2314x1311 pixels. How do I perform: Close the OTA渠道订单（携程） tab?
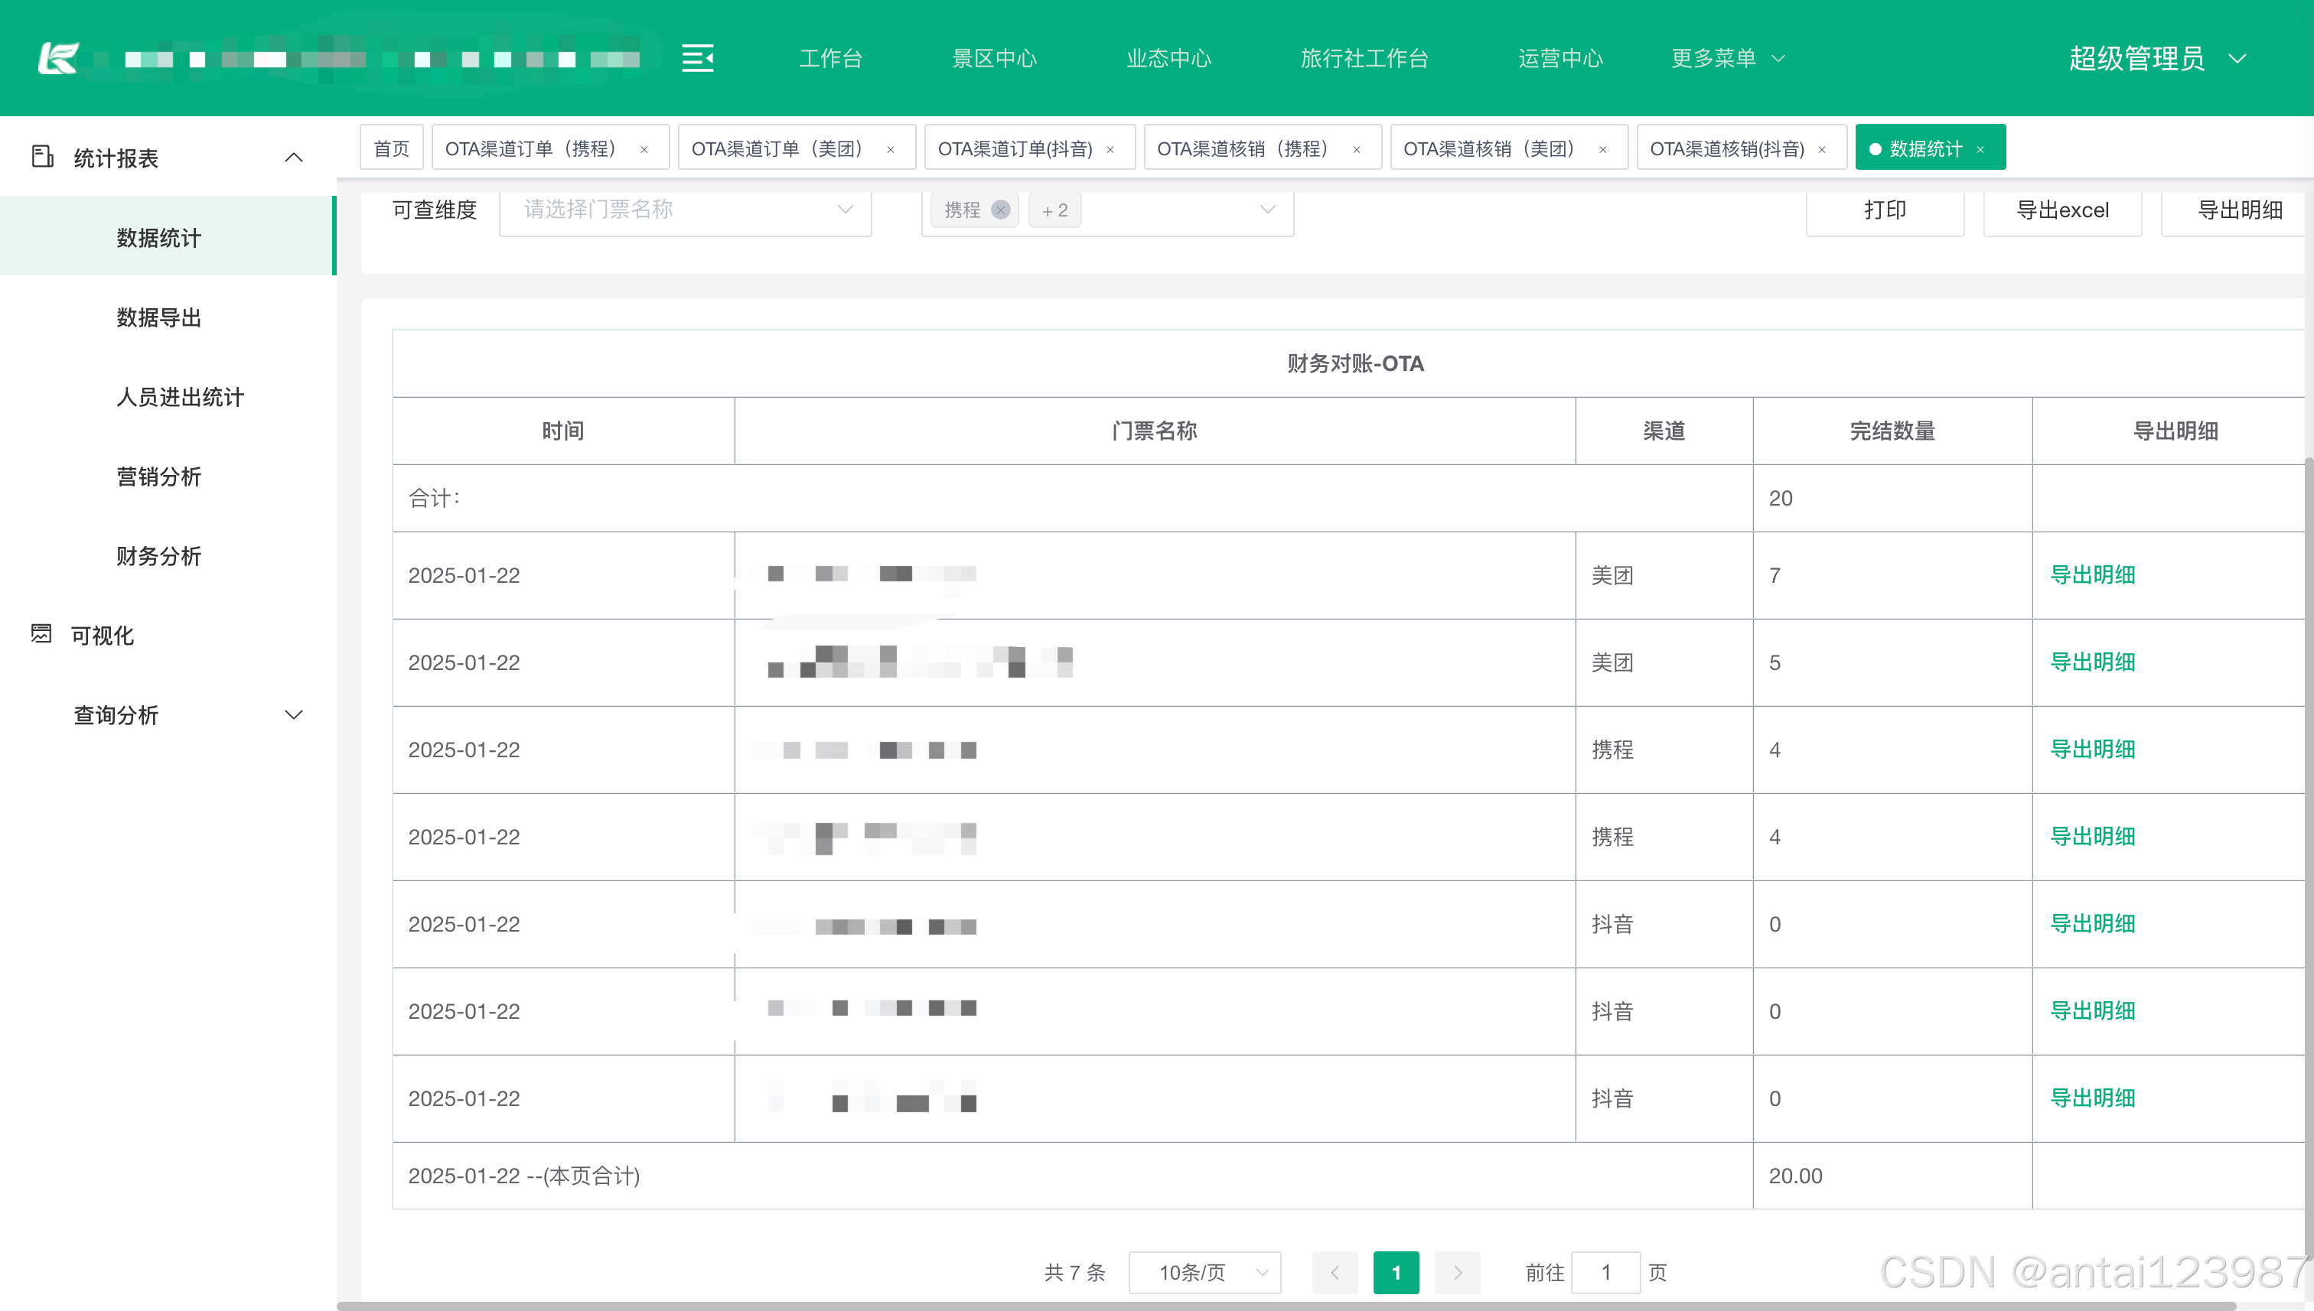point(644,149)
